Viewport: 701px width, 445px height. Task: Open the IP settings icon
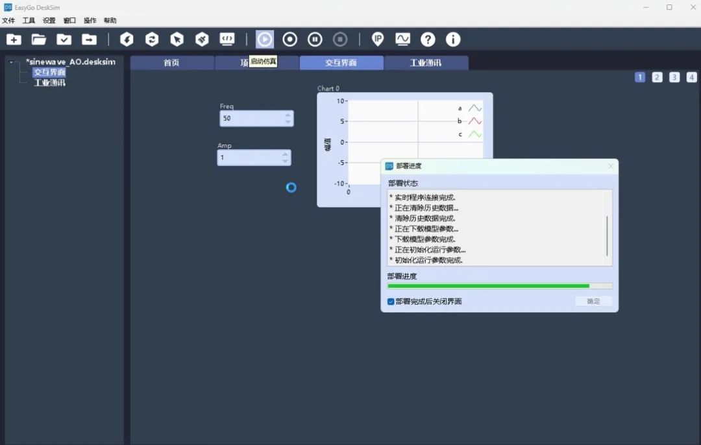pos(378,40)
